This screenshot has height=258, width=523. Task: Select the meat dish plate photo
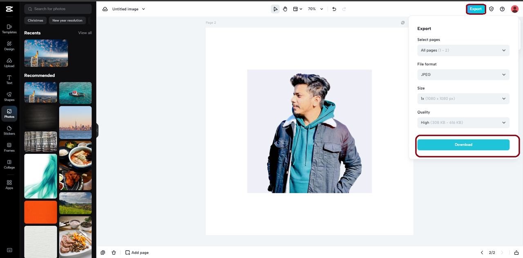pos(76,237)
